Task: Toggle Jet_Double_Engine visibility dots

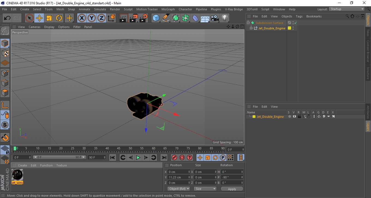Action: 293,28
